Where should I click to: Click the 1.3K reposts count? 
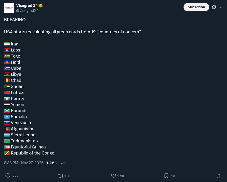pyautogui.click(x=68, y=176)
